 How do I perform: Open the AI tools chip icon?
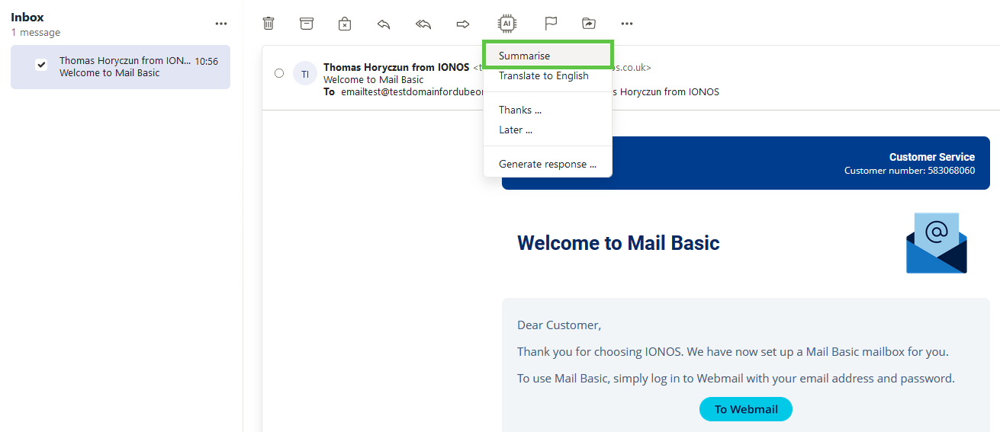tap(506, 24)
